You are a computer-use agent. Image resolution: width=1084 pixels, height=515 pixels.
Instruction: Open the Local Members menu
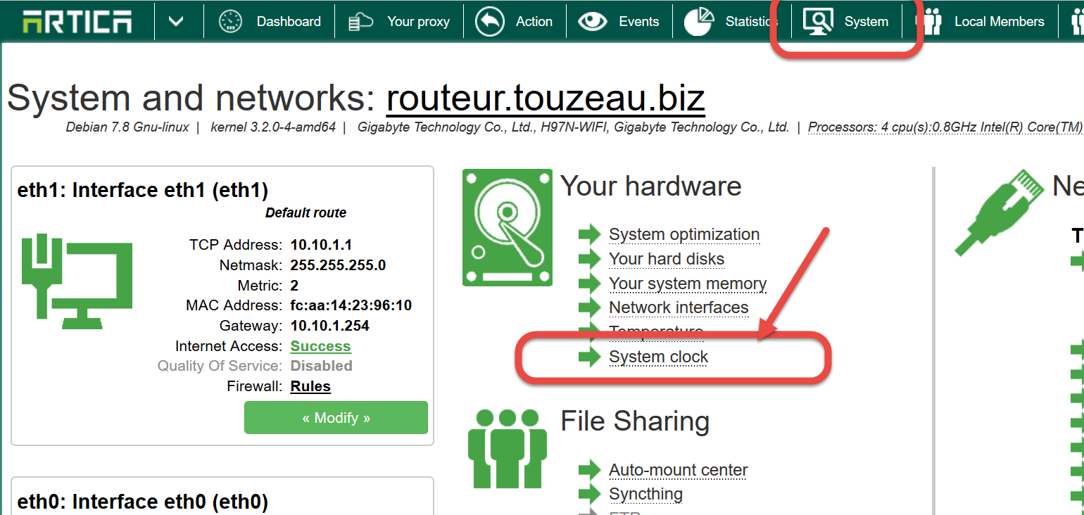tap(999, 22)
